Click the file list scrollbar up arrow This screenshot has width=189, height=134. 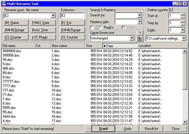point(185,51)
